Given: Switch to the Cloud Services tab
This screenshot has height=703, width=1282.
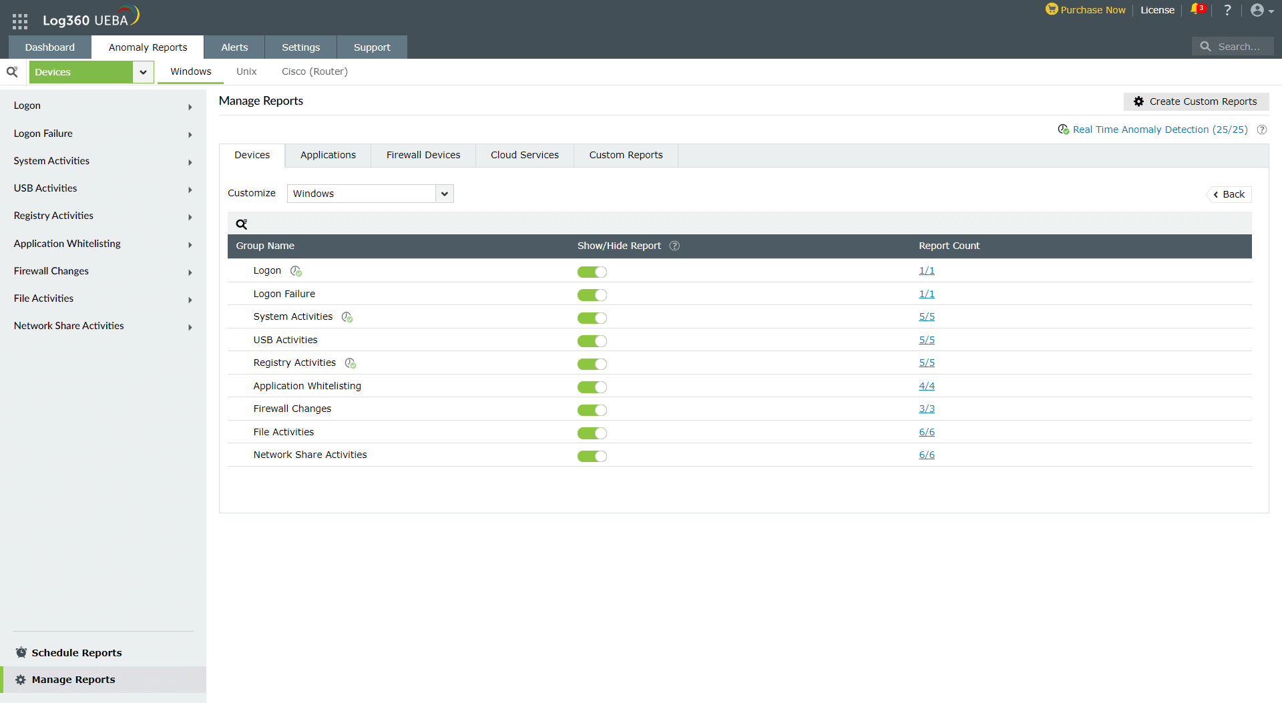Looking at the screenshot, I should coord(524,155).
